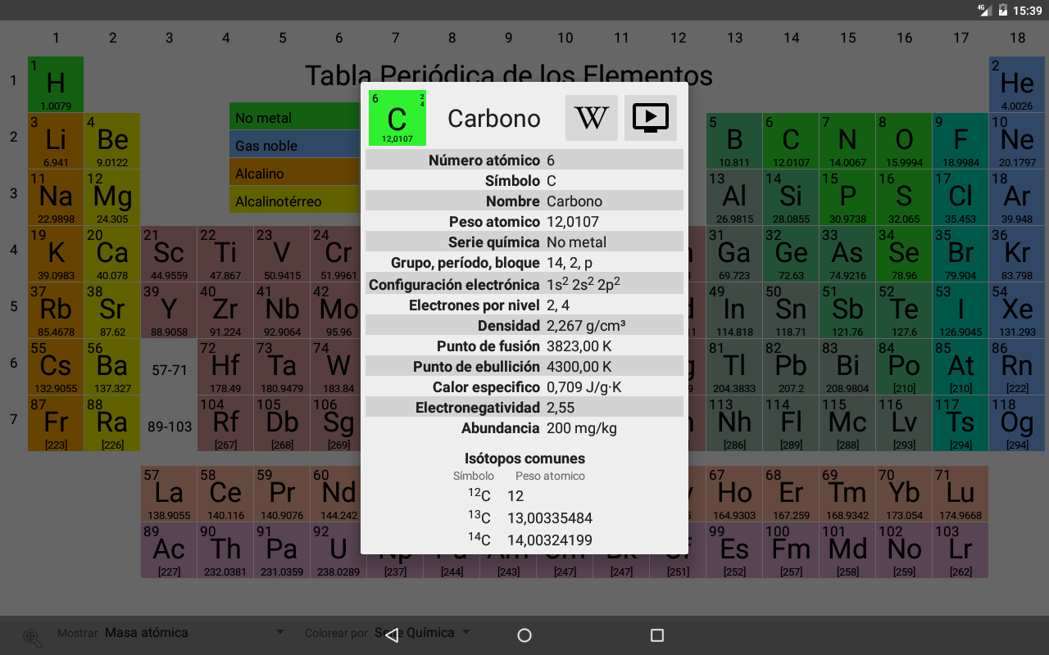Image resolution: width=1049 pixels, height=655 pixels.
Task: Open the Wikipedia article for Carbono
Action: pyautogui.click(x=591, y=118)
